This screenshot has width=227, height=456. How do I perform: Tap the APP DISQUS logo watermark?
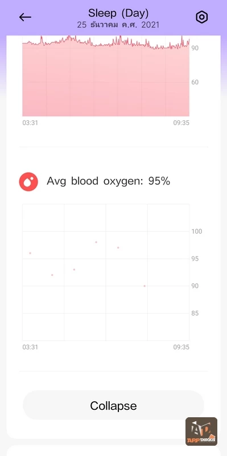[x=201, y=431]
